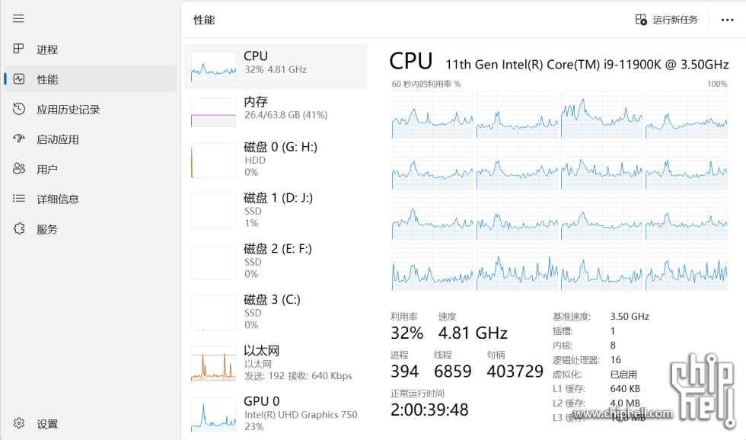Screen dimensions: 746x440
Task: Click the 进程 (Processes) icon
Action: (18, 49)
